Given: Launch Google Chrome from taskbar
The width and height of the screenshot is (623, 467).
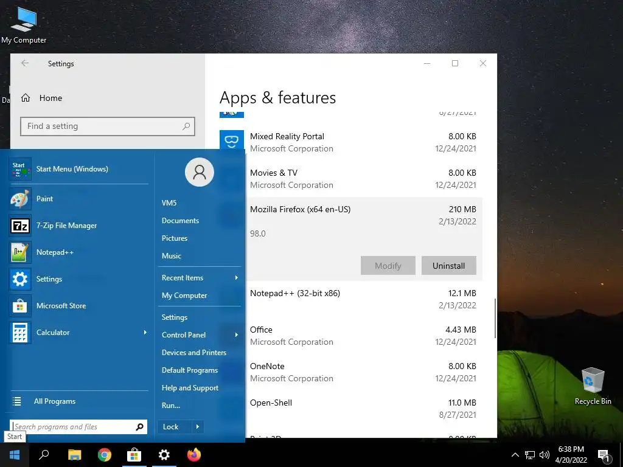Looking at the screenshot, I should point(104,455).
